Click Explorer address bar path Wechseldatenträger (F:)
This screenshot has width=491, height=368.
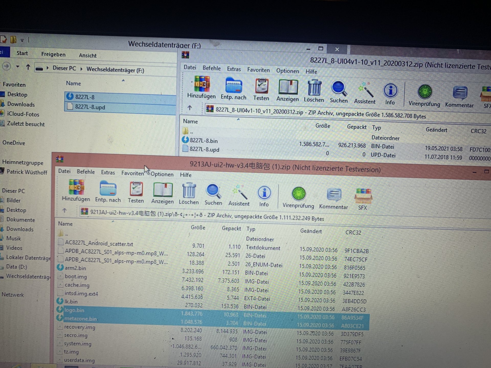click(115, 70)
